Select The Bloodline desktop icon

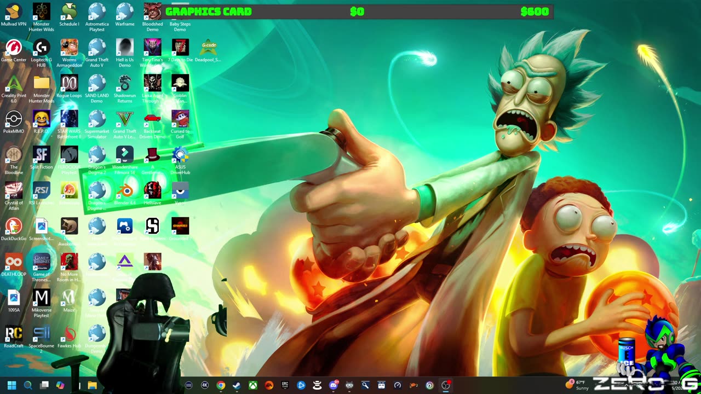[14, 160]
